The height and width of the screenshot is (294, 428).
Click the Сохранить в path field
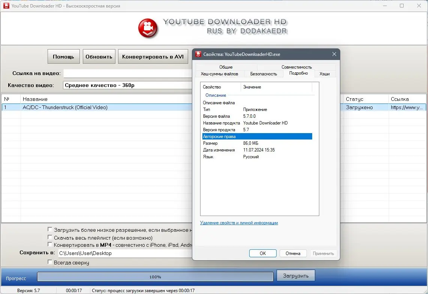click(x=125, y=253)
